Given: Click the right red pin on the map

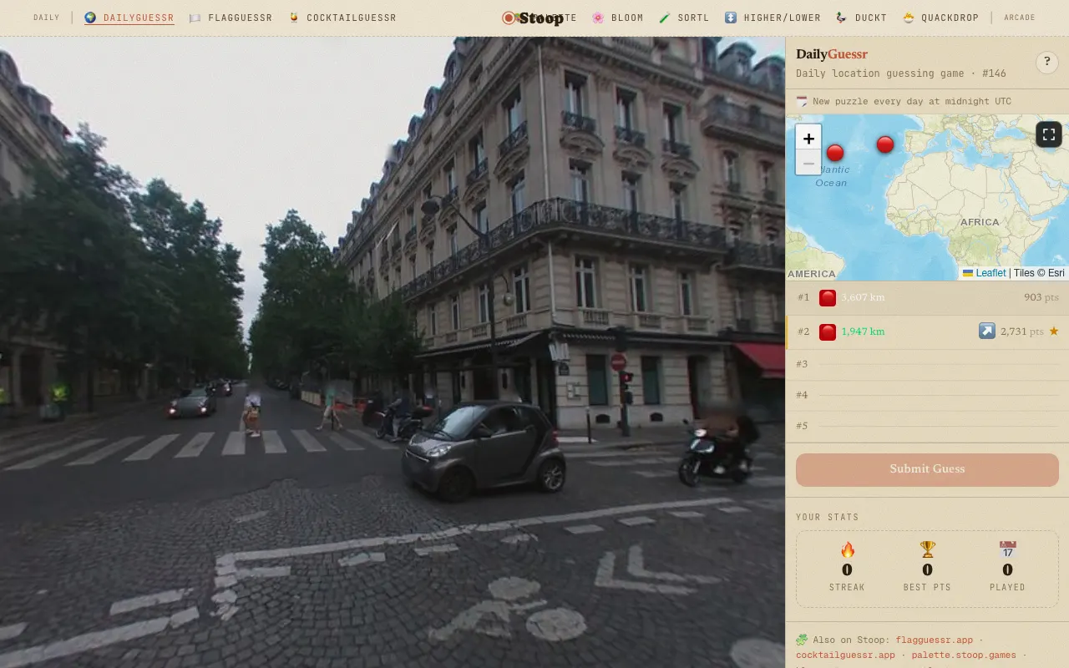Looking at the screenshot, I should click(x=885, y=144).
